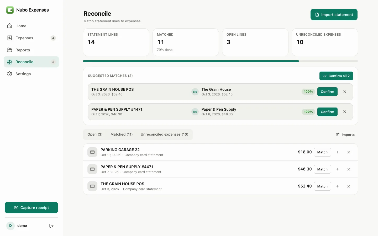
Task: Switch to Unreconciled expenses (10) tab
Action: [165, 135]
